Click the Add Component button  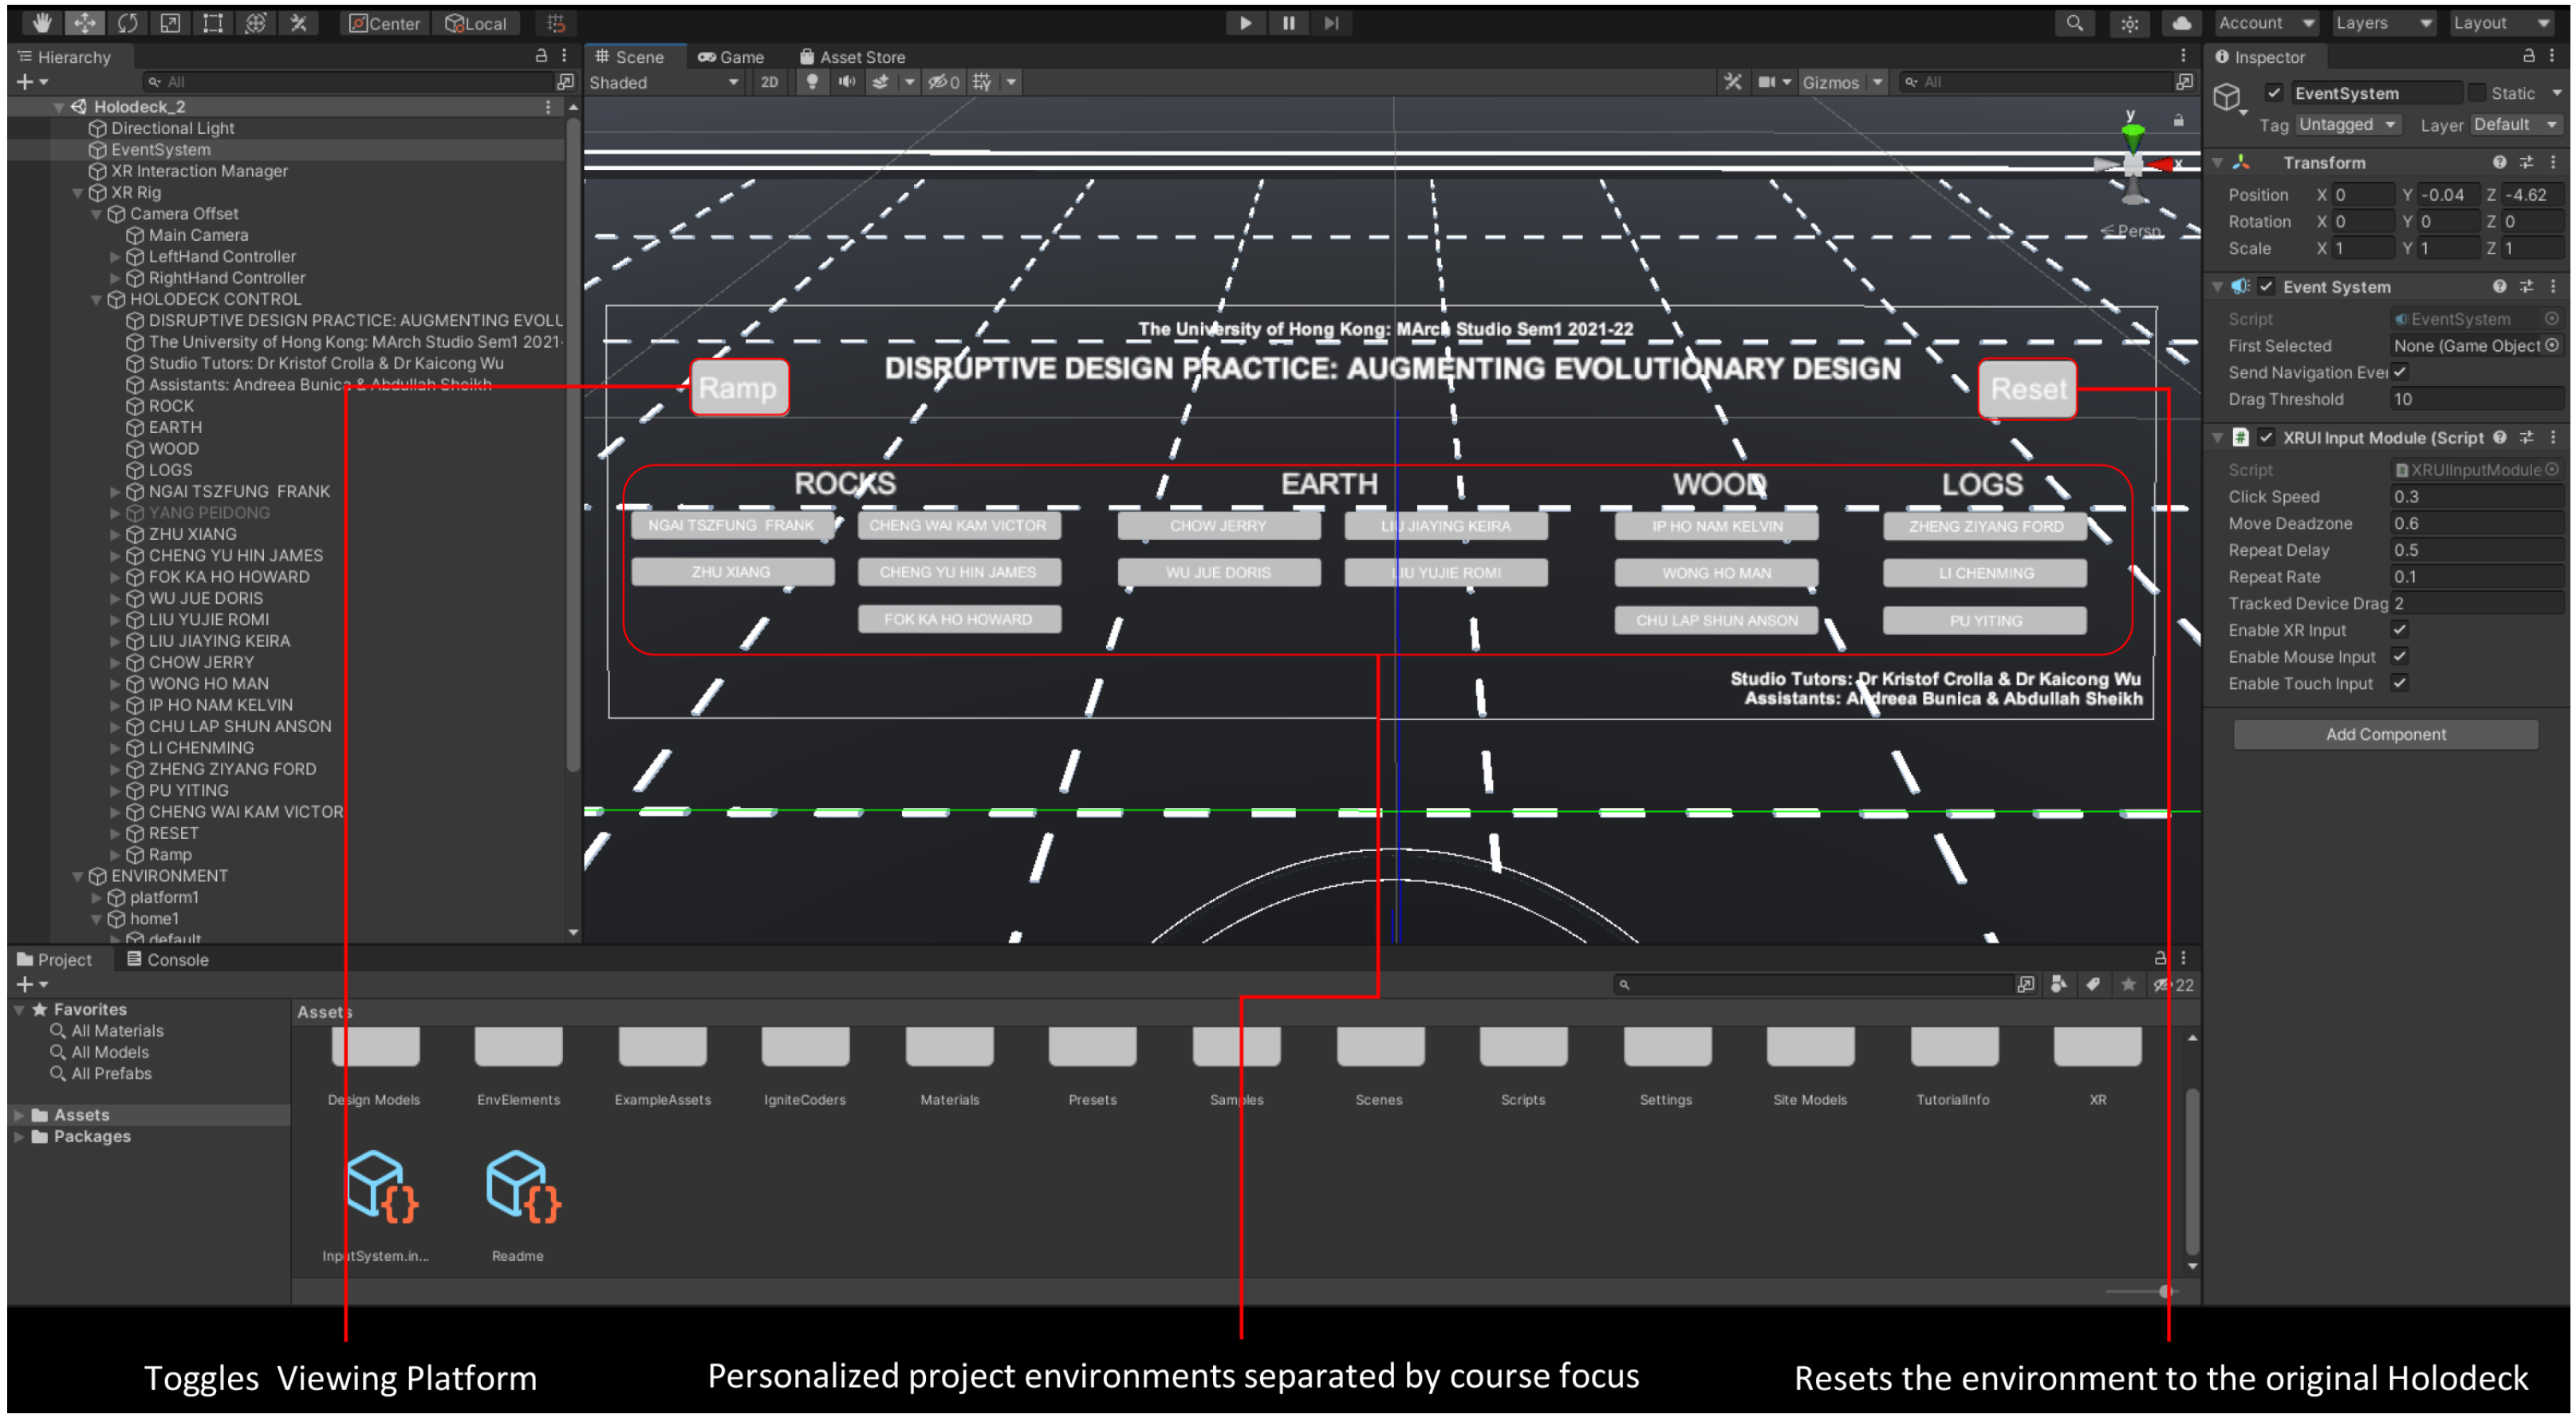tap(2385, 734)
